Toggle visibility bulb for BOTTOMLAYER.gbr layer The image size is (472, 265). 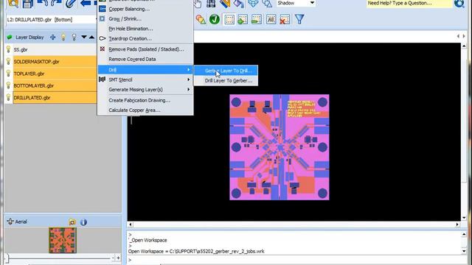(8, 85)
